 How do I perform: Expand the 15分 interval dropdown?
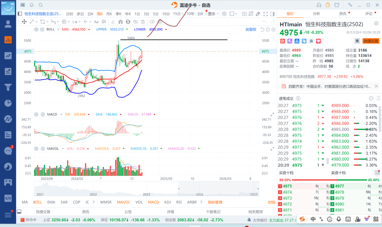pyautogui.click(x=183, y=14)
